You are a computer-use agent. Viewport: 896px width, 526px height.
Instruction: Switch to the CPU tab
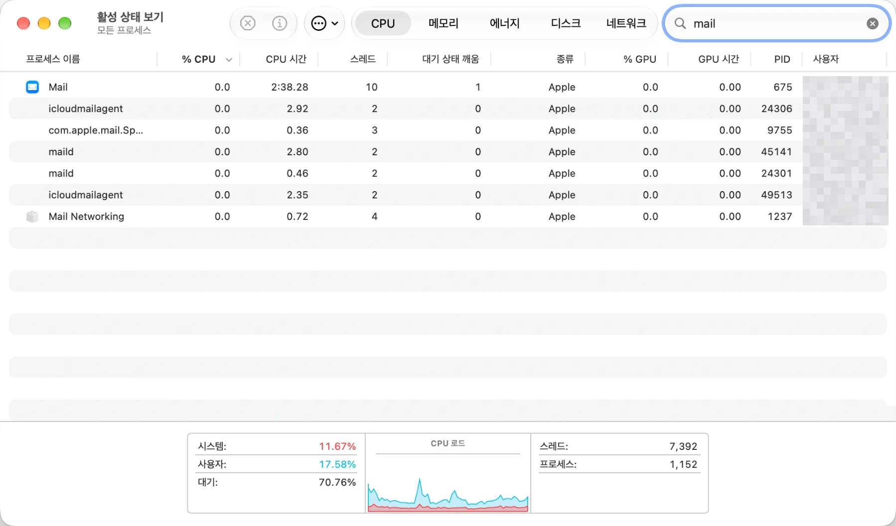383,23
